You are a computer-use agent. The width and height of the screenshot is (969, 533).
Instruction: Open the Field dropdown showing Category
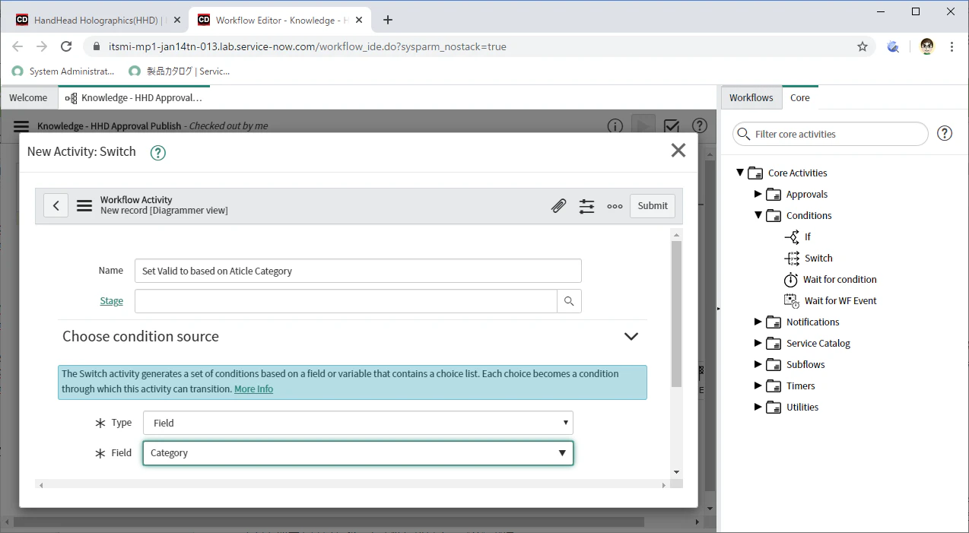point(357,452)
